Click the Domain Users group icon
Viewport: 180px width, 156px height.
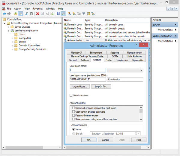pos(65,24)
